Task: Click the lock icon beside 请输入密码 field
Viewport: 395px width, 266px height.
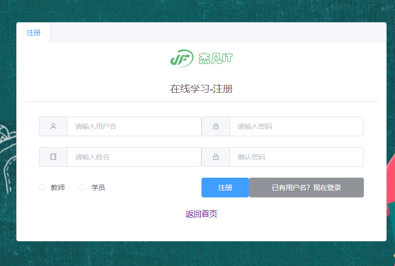Action: point(216,126)
